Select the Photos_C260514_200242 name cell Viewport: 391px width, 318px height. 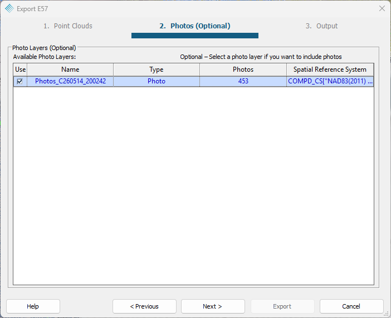click(x=70, y=81)
